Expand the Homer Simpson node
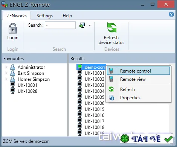The width and height of the screenshot is (177, 147). click(6, 79)
